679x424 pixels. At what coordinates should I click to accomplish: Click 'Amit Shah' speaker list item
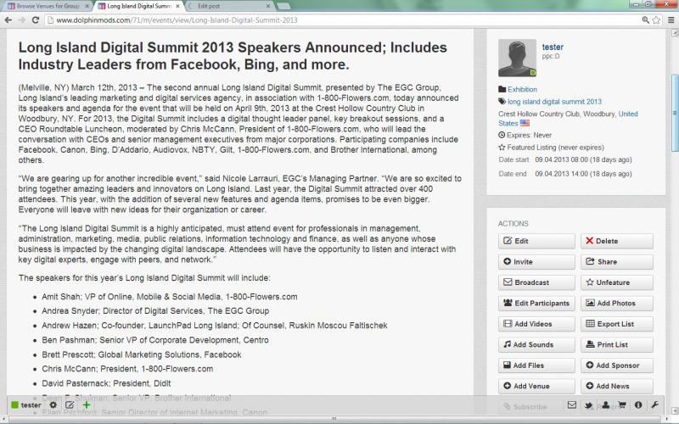[169, 297]
